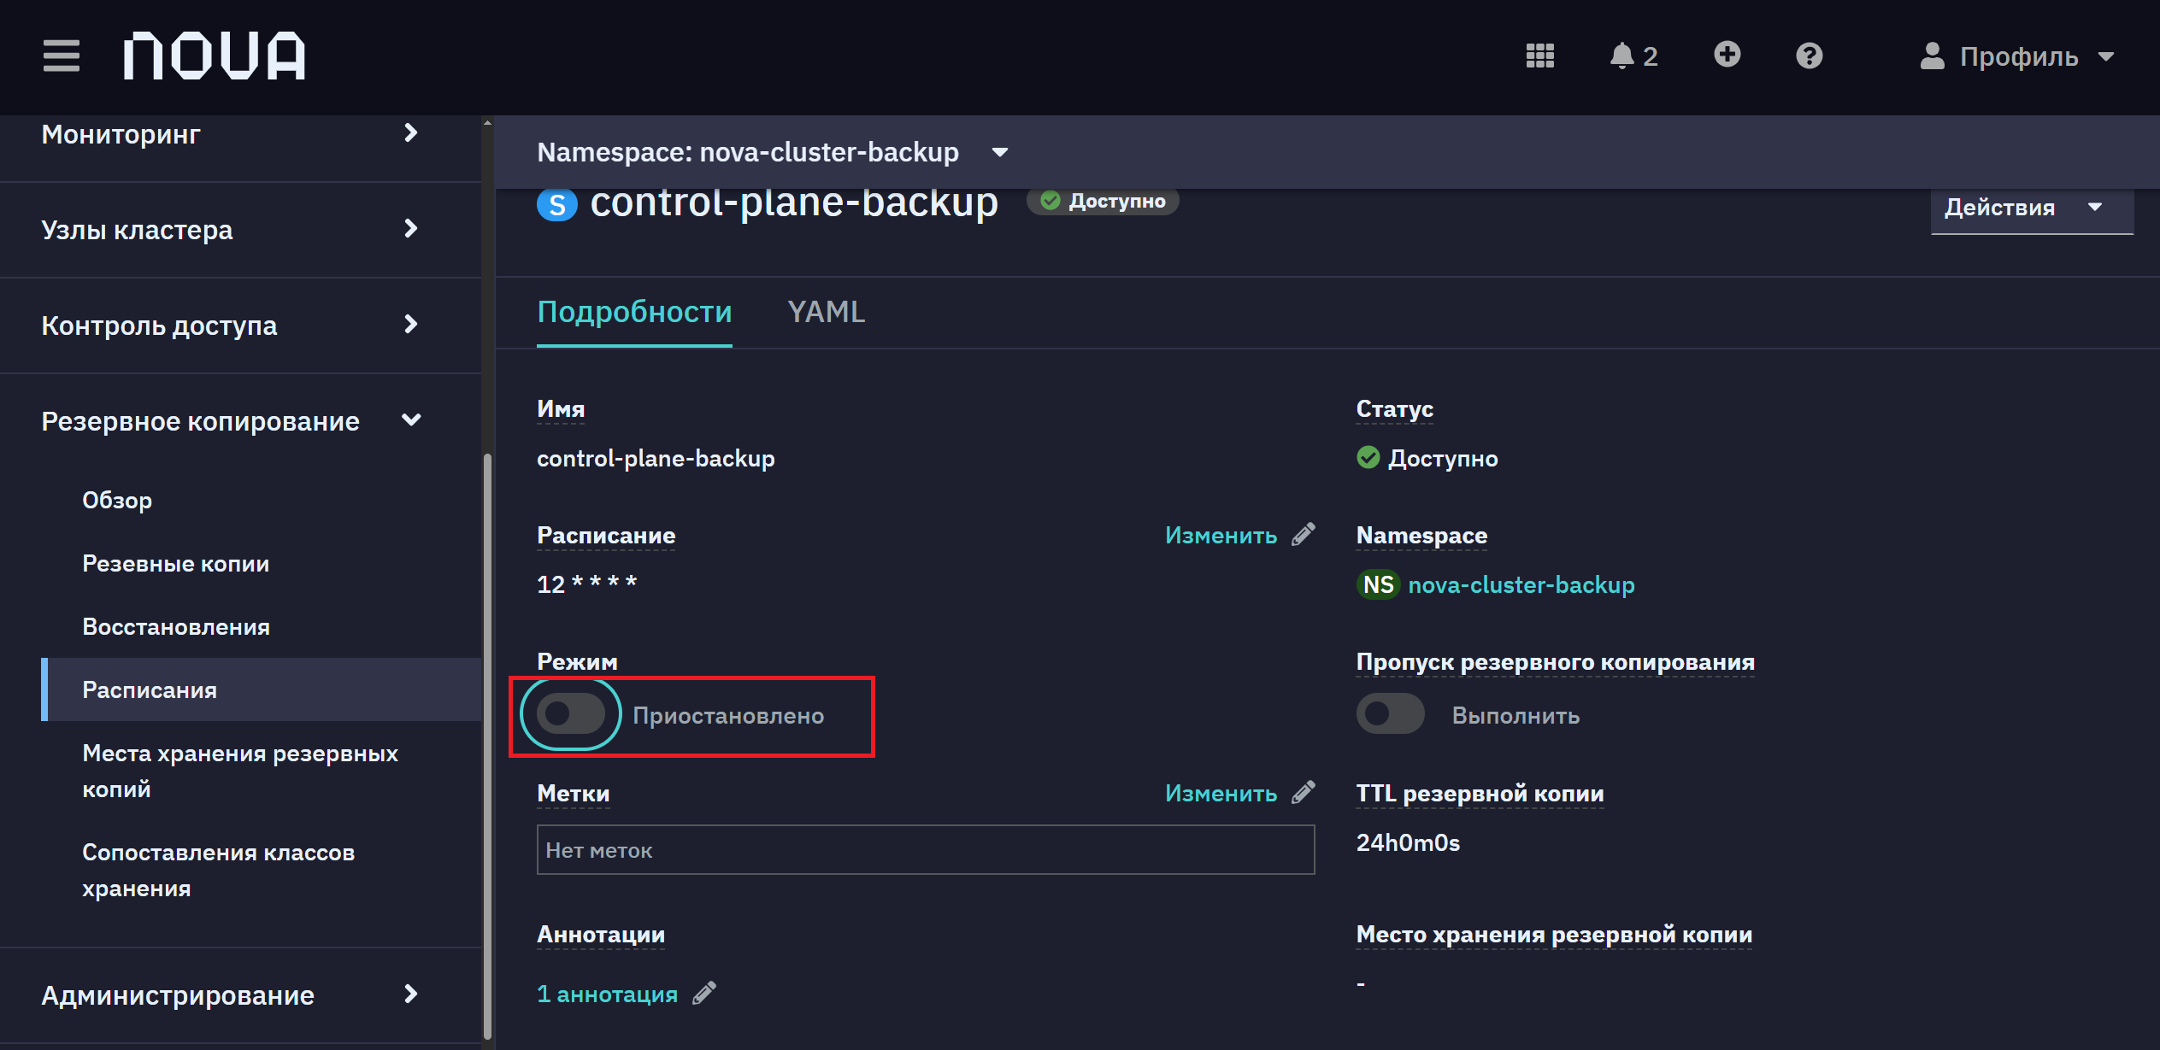Open the applications grid icon
This screenshot has width=2160, height=1050.
1540,56
